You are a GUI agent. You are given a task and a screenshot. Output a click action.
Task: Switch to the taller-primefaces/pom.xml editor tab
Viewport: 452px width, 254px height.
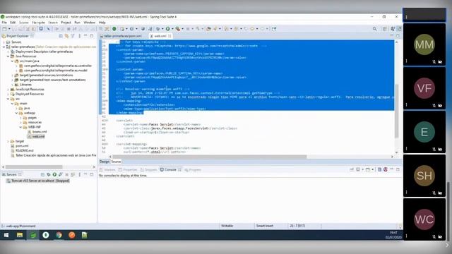pos(121,36)
